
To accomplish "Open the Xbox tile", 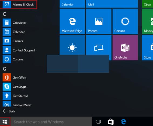I will click(x=147, y=4).
